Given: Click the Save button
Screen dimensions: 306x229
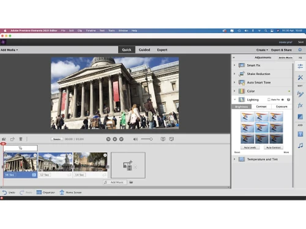Looking at the screenshot, I should point(300,42).
